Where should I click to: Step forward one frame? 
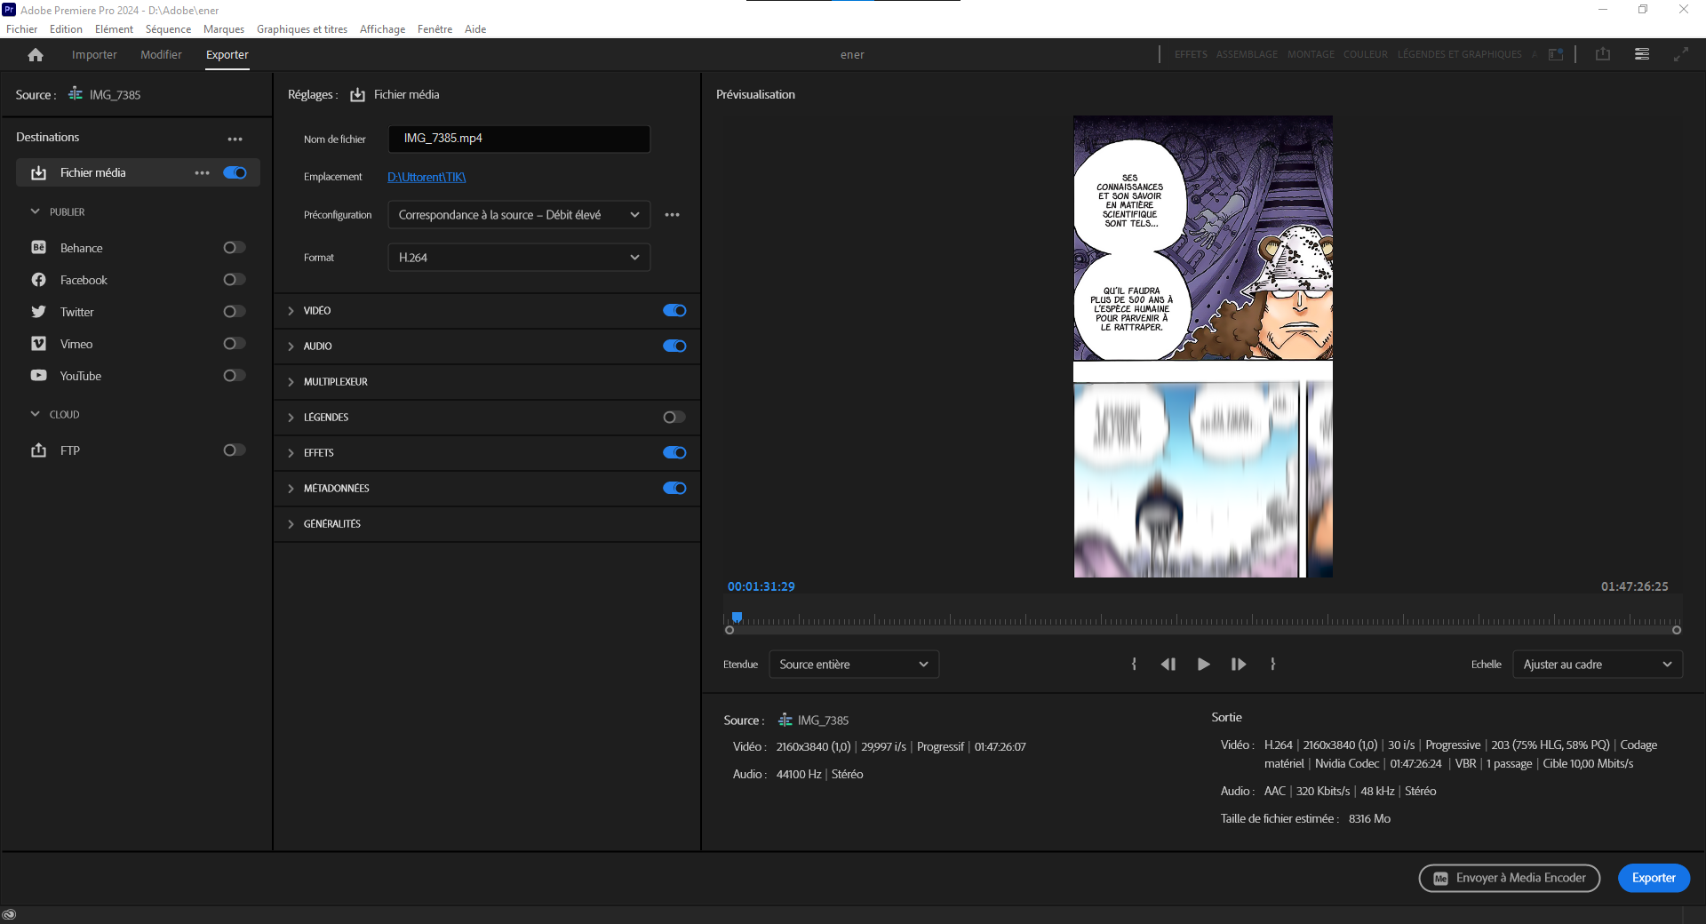coord(1239,665)
